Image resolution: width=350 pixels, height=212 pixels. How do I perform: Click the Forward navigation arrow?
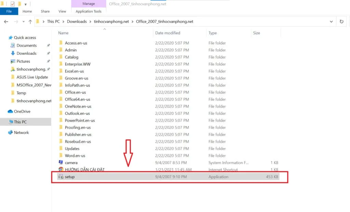16,22
